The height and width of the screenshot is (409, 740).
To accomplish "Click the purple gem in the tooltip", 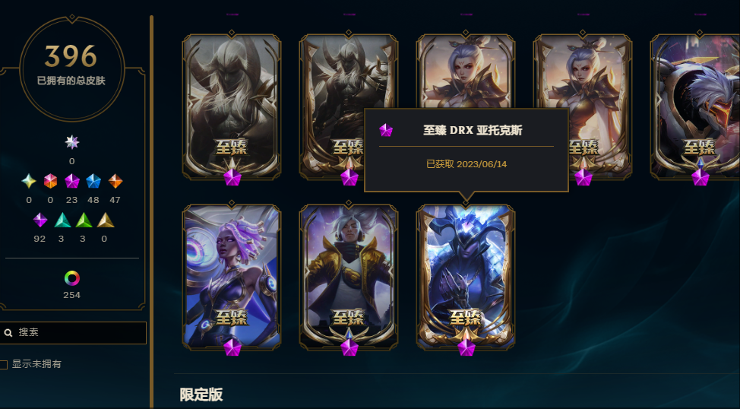I will tap(386, 130).
